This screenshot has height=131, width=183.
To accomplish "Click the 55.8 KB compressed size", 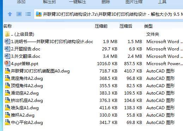I will pyautogui.click(x=134, y=115).
